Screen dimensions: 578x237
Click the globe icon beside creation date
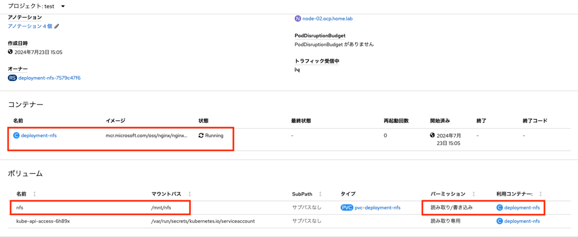click(x=11, y=52)
